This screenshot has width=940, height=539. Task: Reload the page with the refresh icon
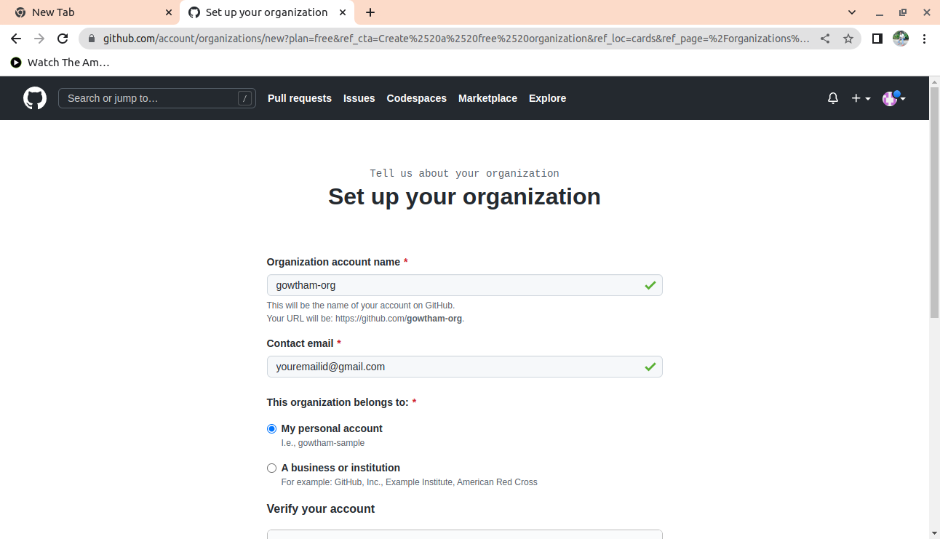[x=63, y=39]
